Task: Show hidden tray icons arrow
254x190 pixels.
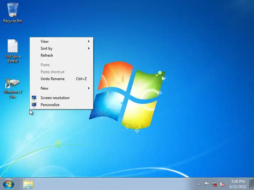Action: click(199, 184)
